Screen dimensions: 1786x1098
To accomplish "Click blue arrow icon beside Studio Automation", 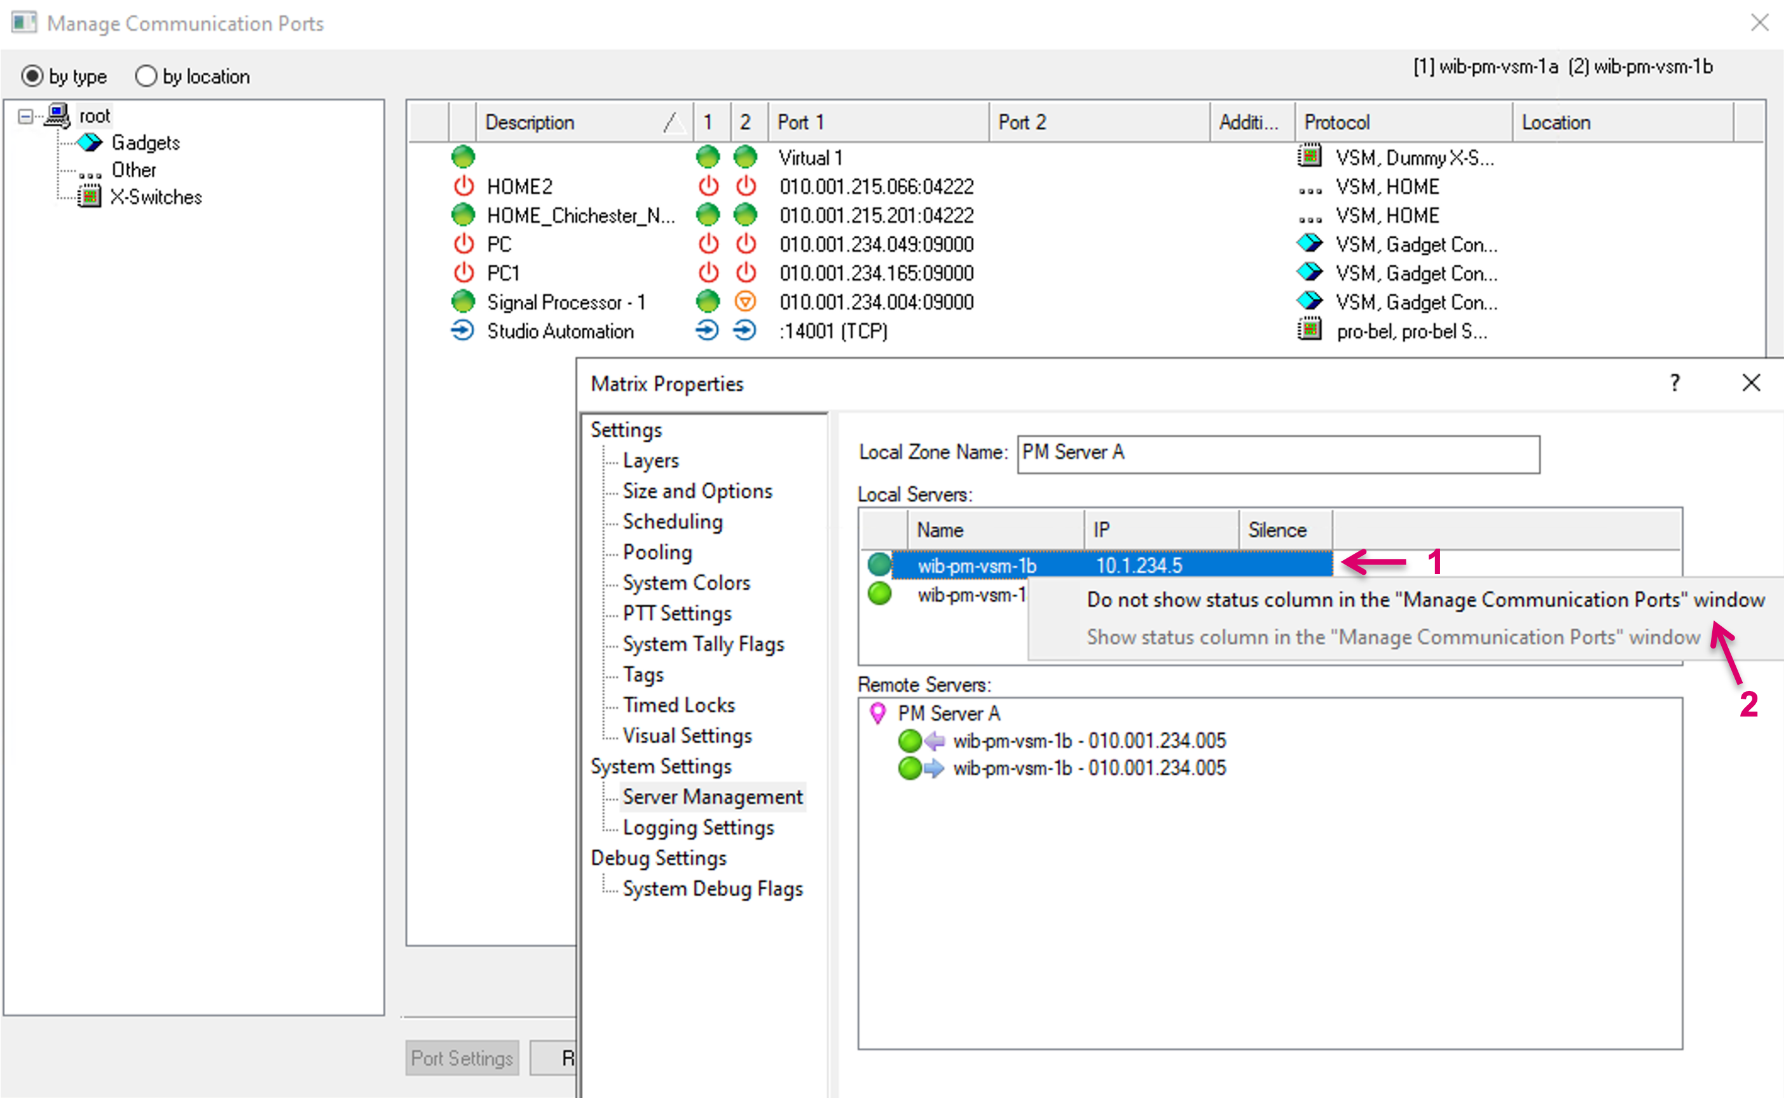I will (x=462, y=331).
